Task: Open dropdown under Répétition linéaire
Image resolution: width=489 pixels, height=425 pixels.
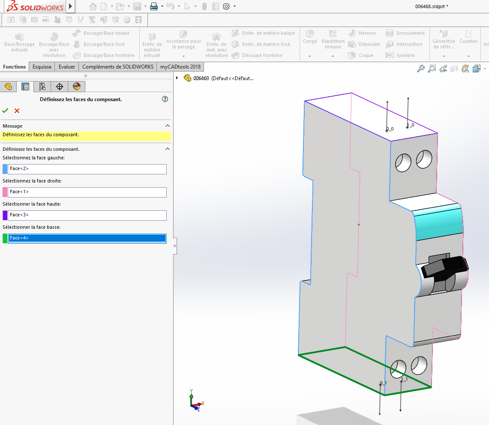Action: point(333,57)
